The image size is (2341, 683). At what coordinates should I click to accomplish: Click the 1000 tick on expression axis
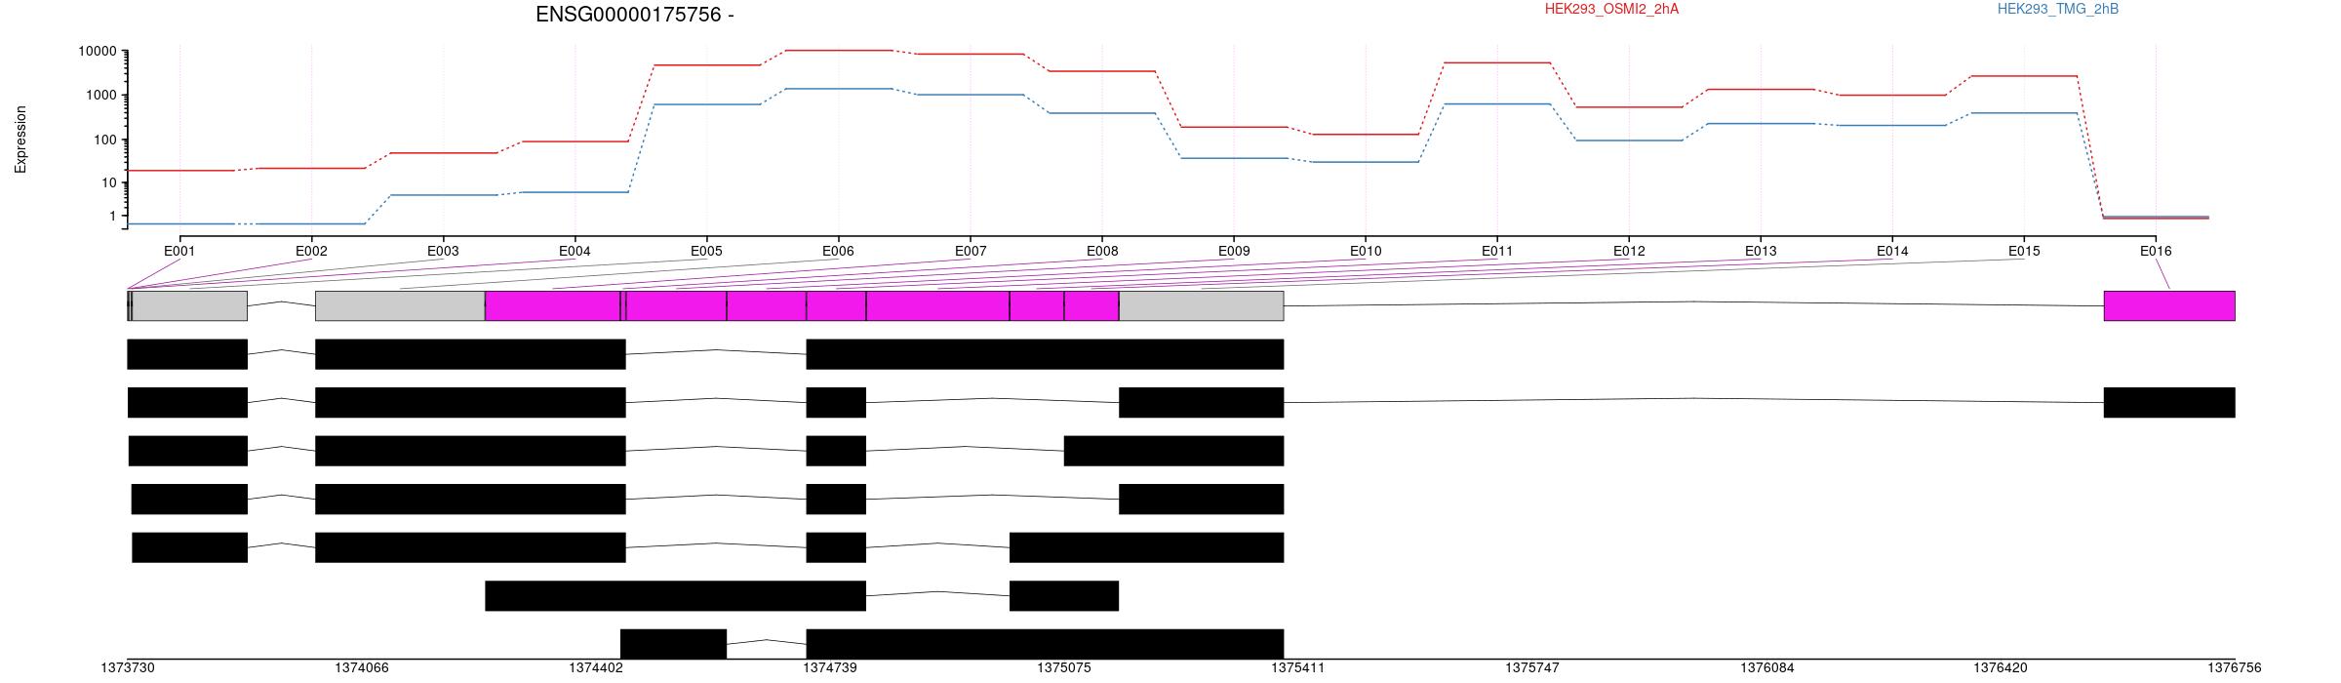click(101, 96)
